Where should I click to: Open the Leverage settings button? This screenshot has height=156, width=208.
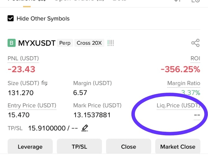coord(30,146)
